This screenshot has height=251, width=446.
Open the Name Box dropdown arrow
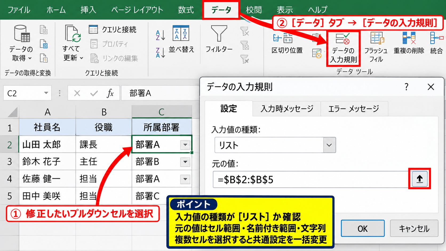[46, 93]
